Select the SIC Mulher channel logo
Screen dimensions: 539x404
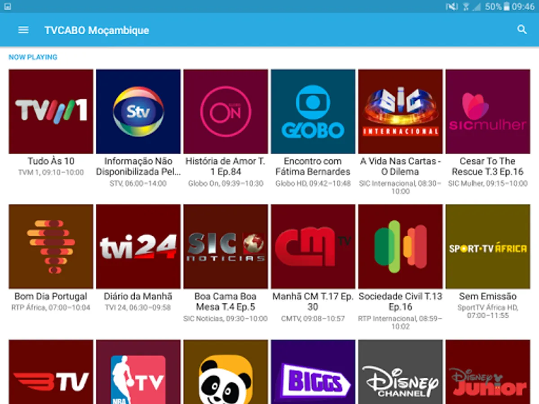click(487, 111)
